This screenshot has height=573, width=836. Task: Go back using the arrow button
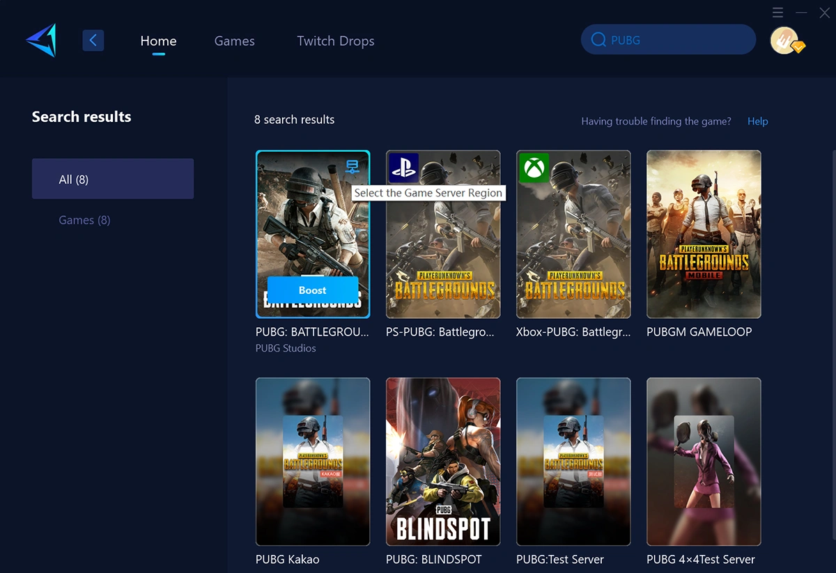(x=93, y=40)
